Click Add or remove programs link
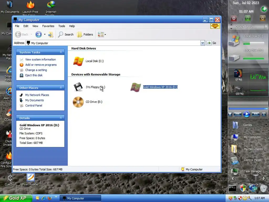269x202 pixels. 41,65
